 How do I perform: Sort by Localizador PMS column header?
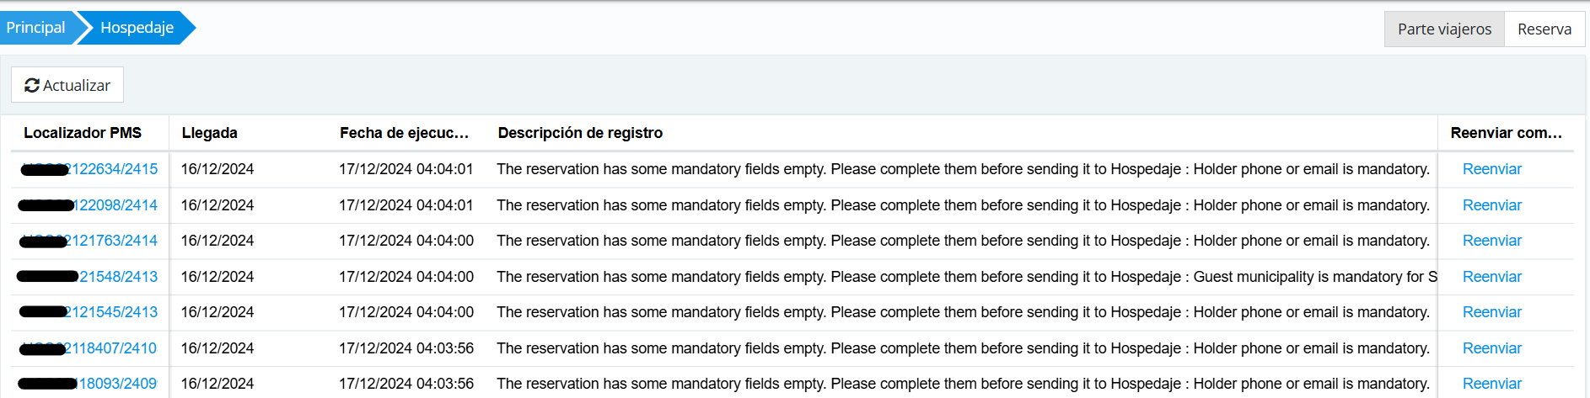coord(83,133)
